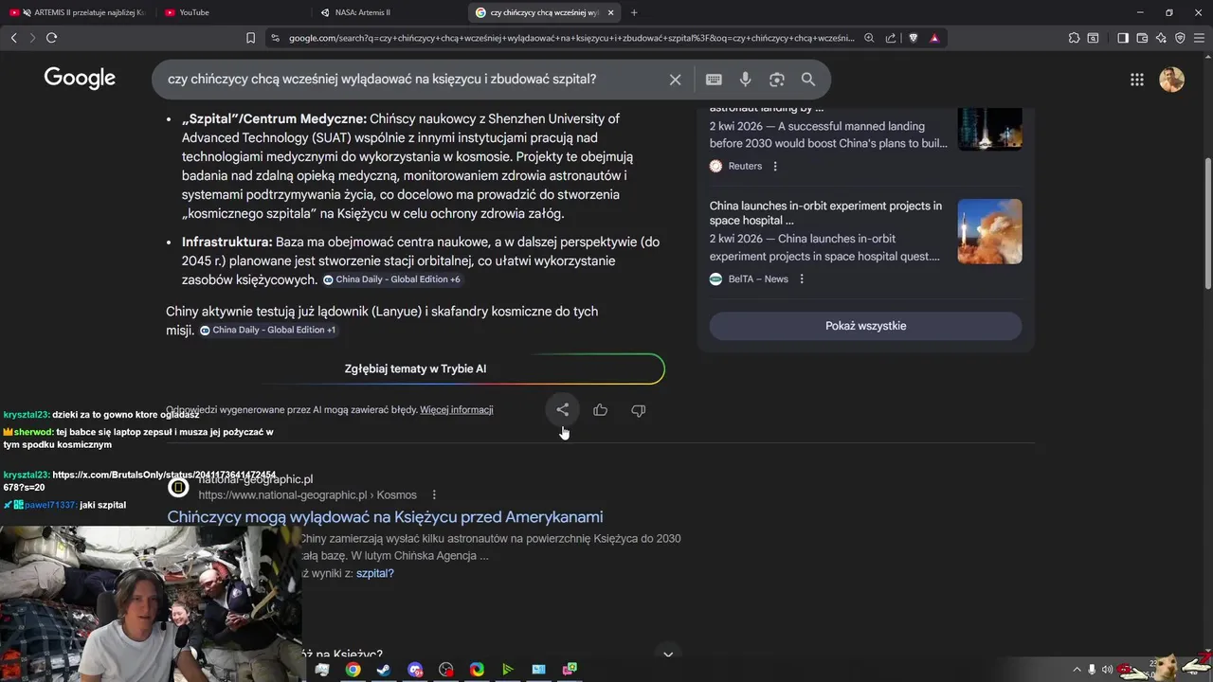Viewport: 1213px width, 682px height.
Task: Reload the page with the refresh icon
Action: pos(51,38)
